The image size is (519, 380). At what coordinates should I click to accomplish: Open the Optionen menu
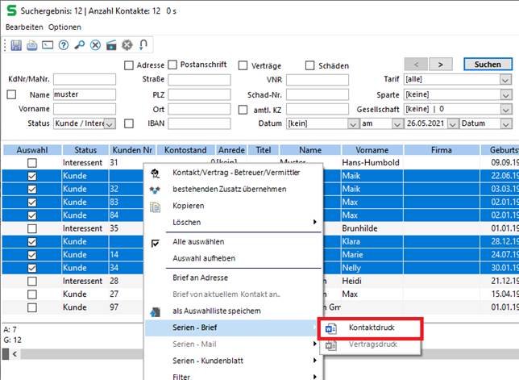[x=64, y=27]
